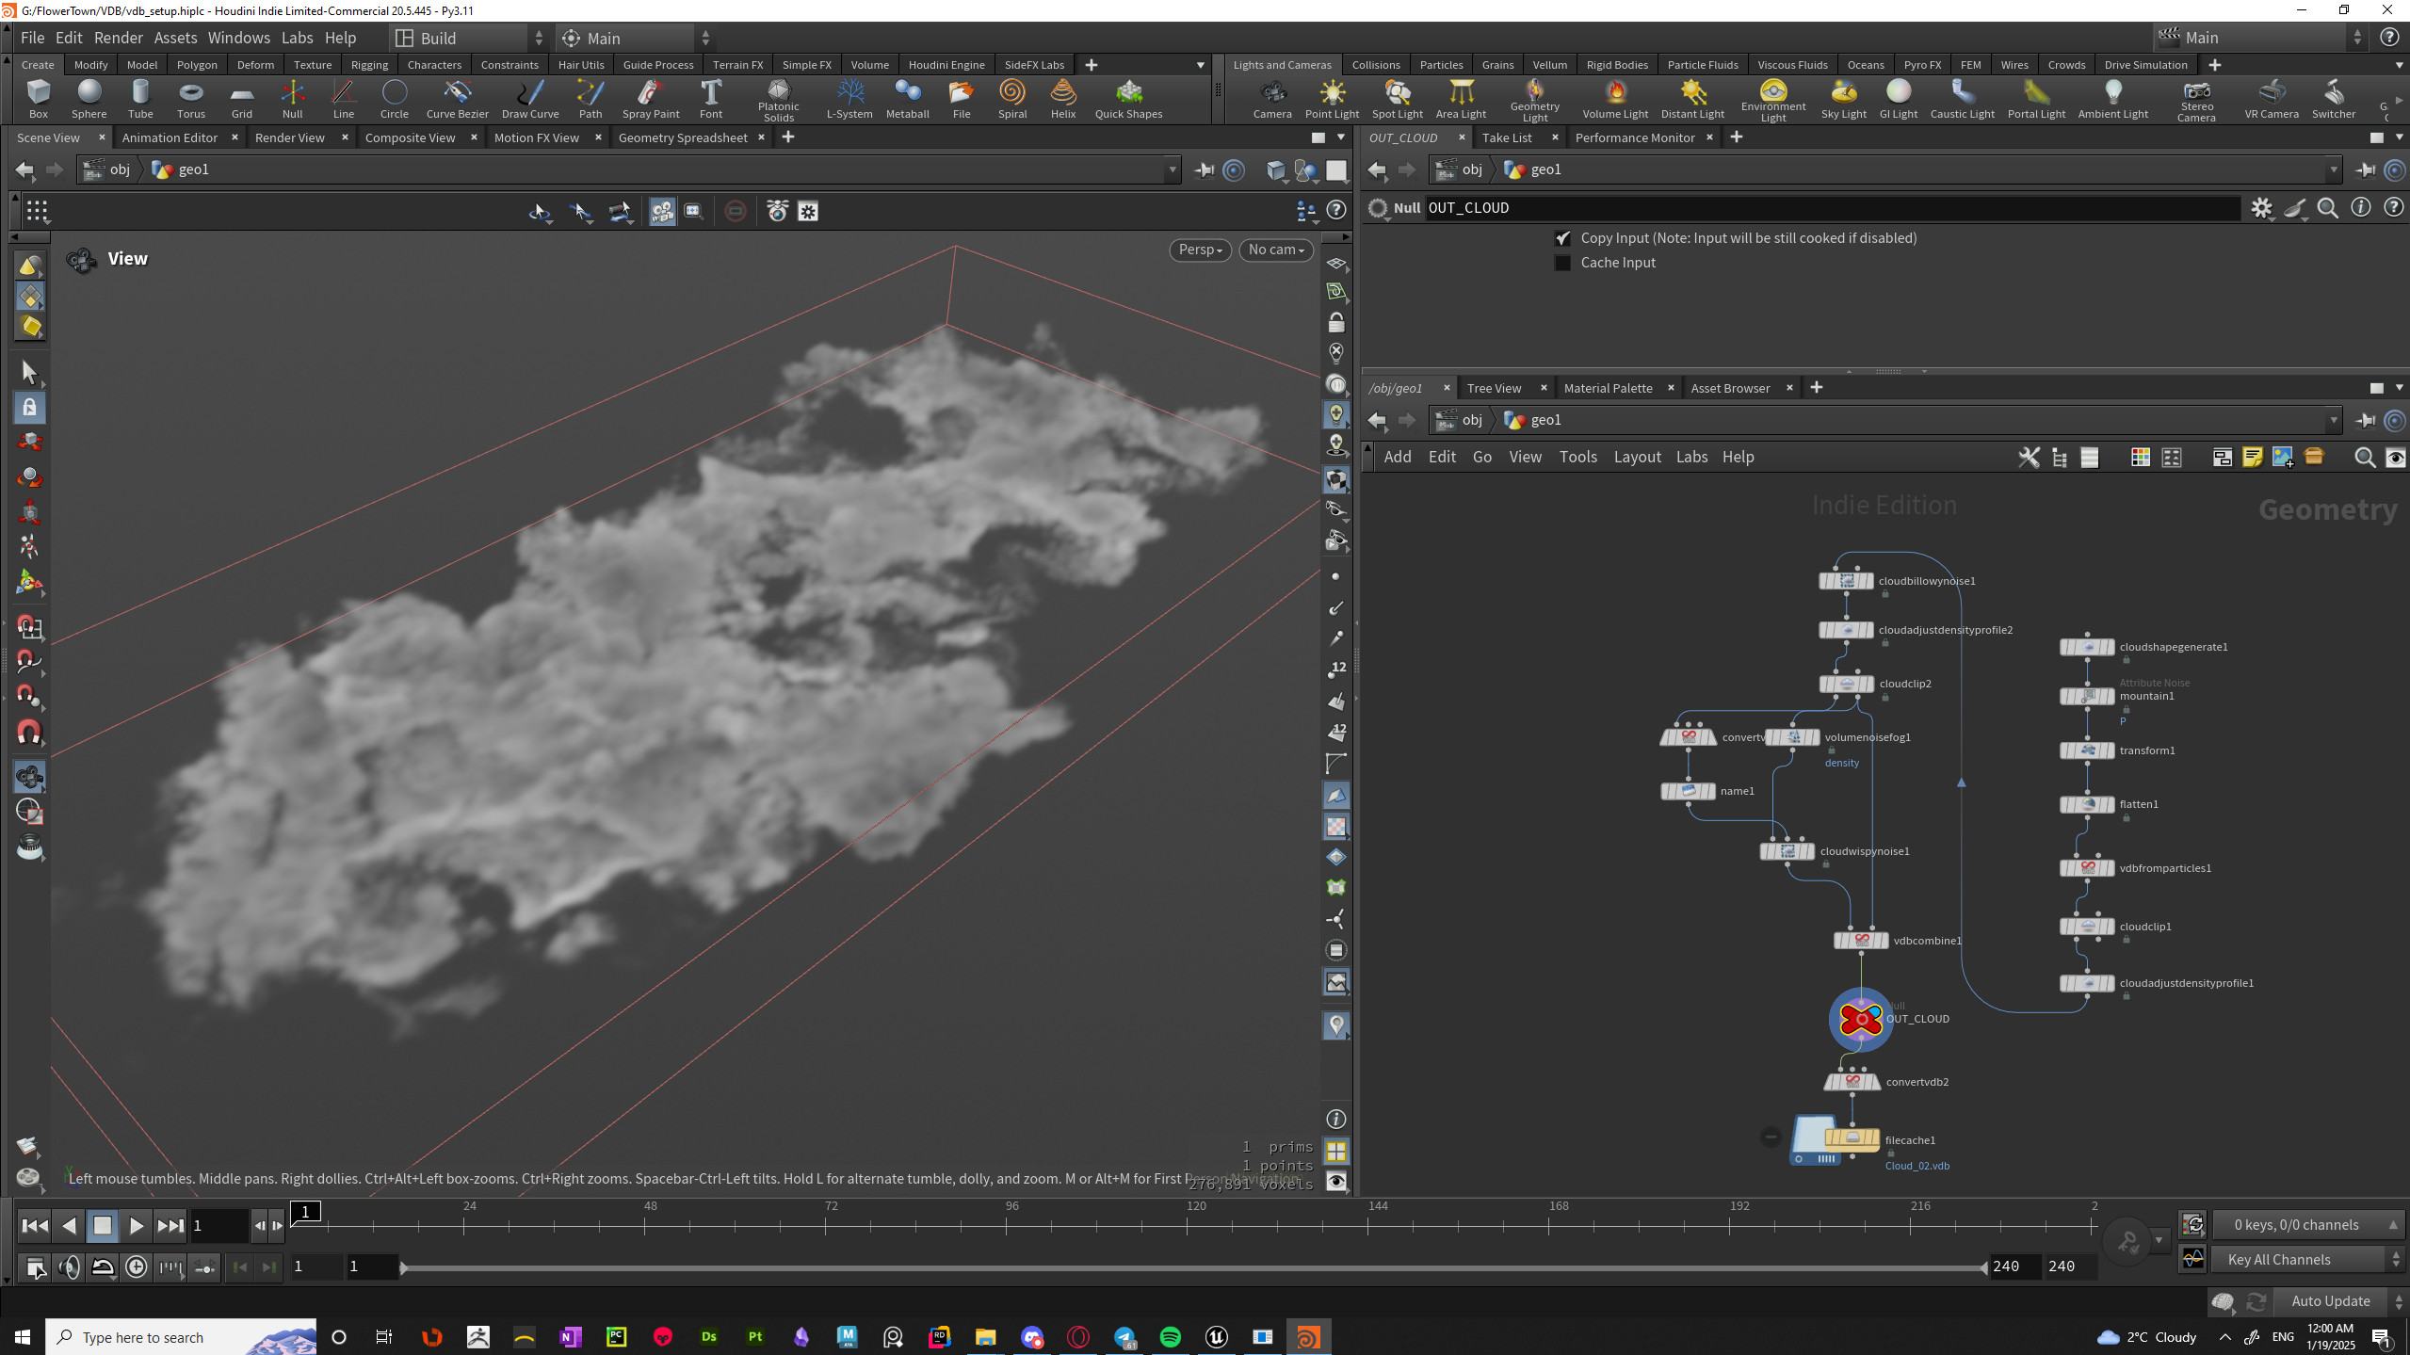Toggle viewport lock camera icon

click(x=1335, y=323)
